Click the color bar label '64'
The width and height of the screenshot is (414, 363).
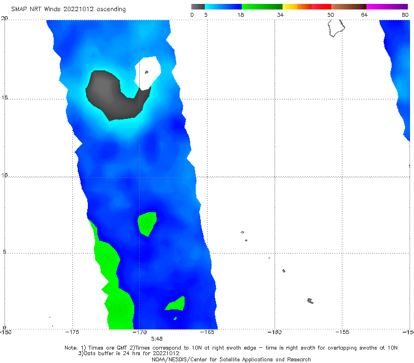point(364,15)
